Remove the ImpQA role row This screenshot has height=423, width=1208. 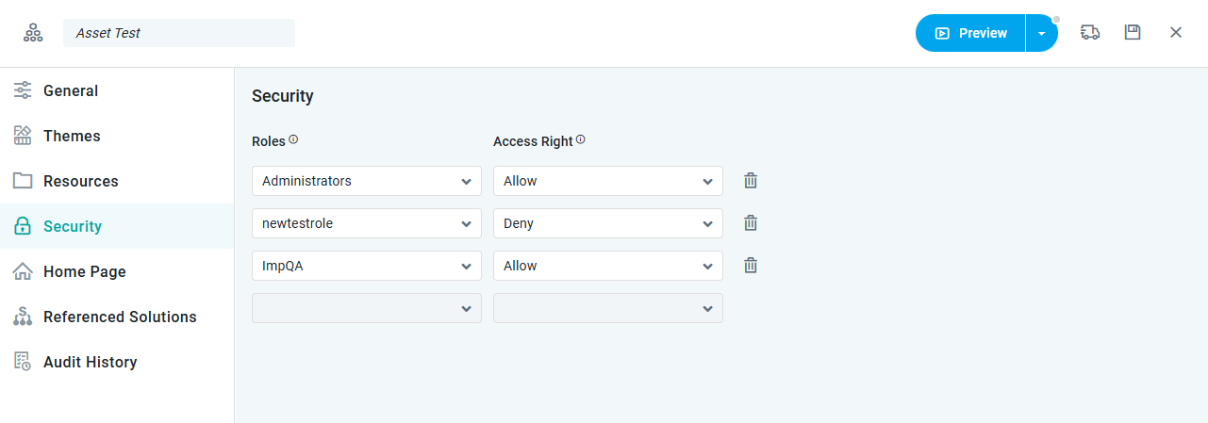click(x=751, y=266)
